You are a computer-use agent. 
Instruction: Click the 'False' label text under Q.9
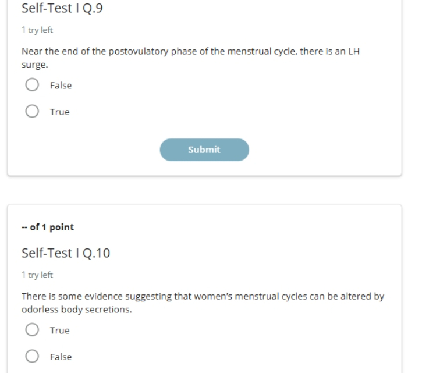click(x=61, y=86)
